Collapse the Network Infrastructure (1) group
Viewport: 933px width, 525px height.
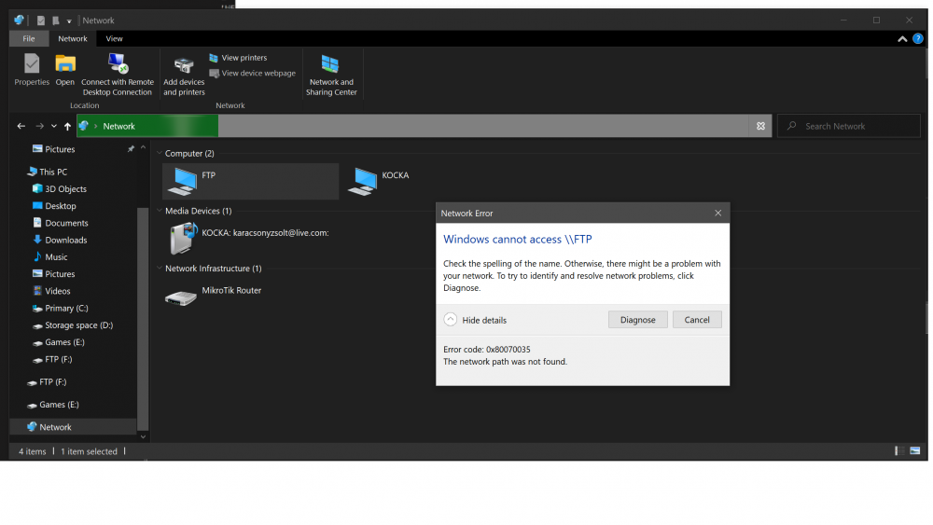pyautogui.click(x=160, y=269)
